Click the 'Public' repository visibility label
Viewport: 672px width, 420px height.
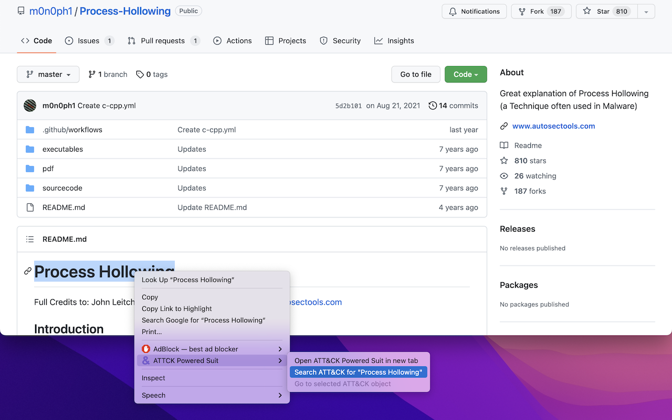pos(188,10)
